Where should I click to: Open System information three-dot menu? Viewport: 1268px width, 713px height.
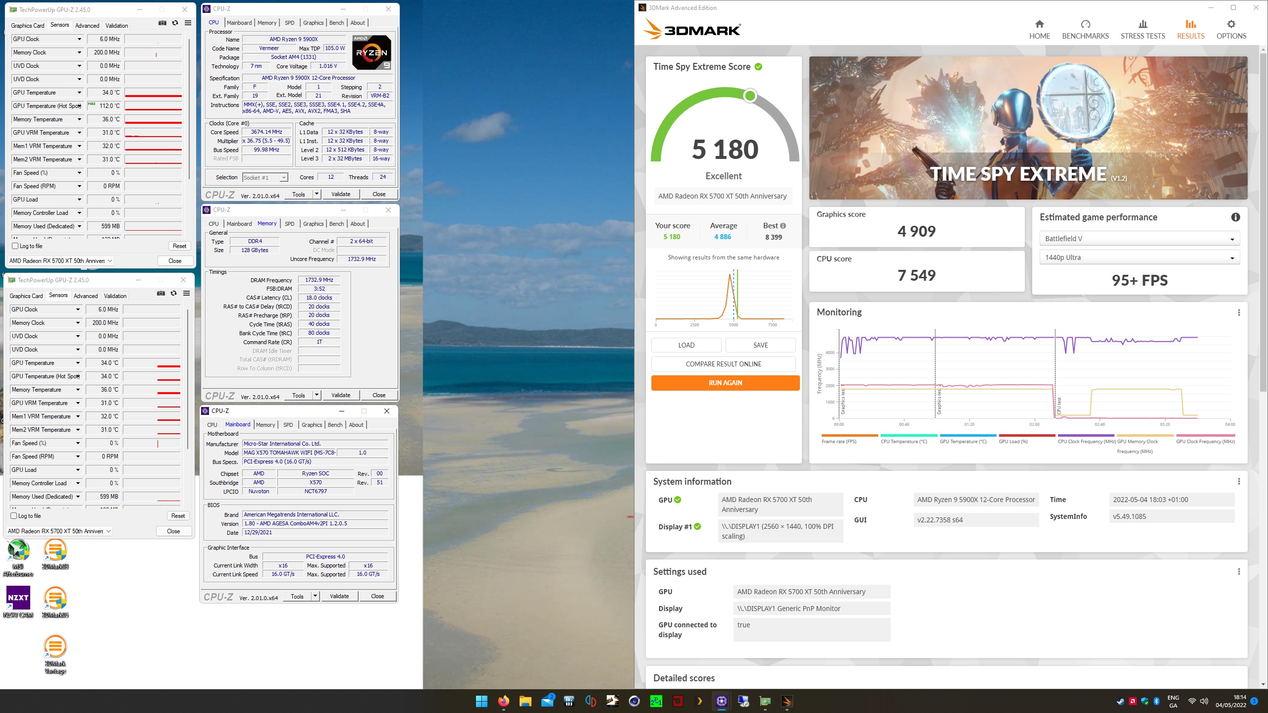[1239, 482]
